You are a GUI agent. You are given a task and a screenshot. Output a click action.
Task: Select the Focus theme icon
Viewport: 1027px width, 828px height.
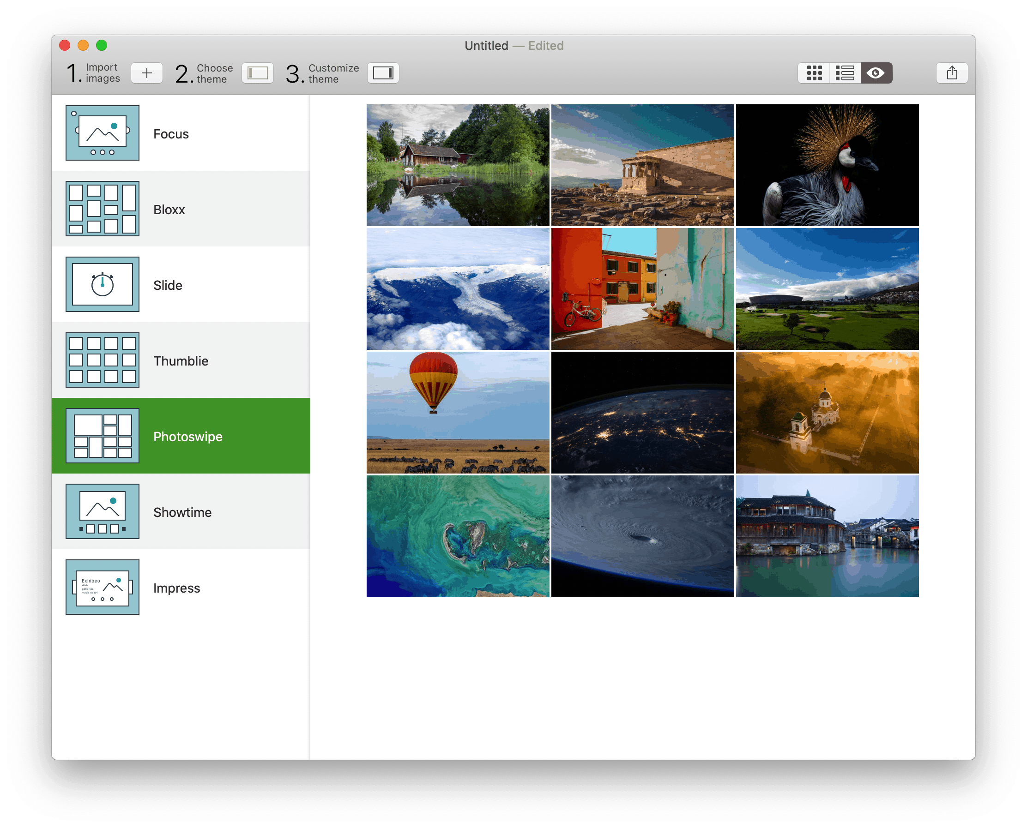coord(103,133)
